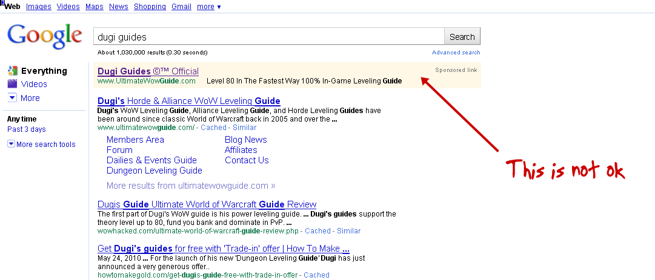655x280 pixels.
Task: Click the 'Sponsored link' label
Action: (456, 70)
